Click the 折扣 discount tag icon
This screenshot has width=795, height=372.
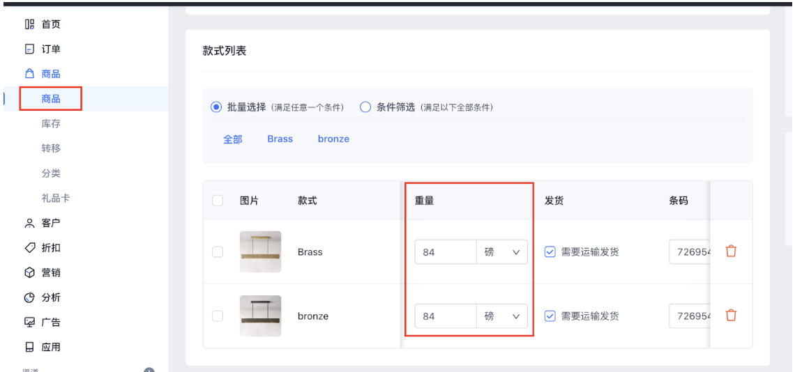coord(29,248)
